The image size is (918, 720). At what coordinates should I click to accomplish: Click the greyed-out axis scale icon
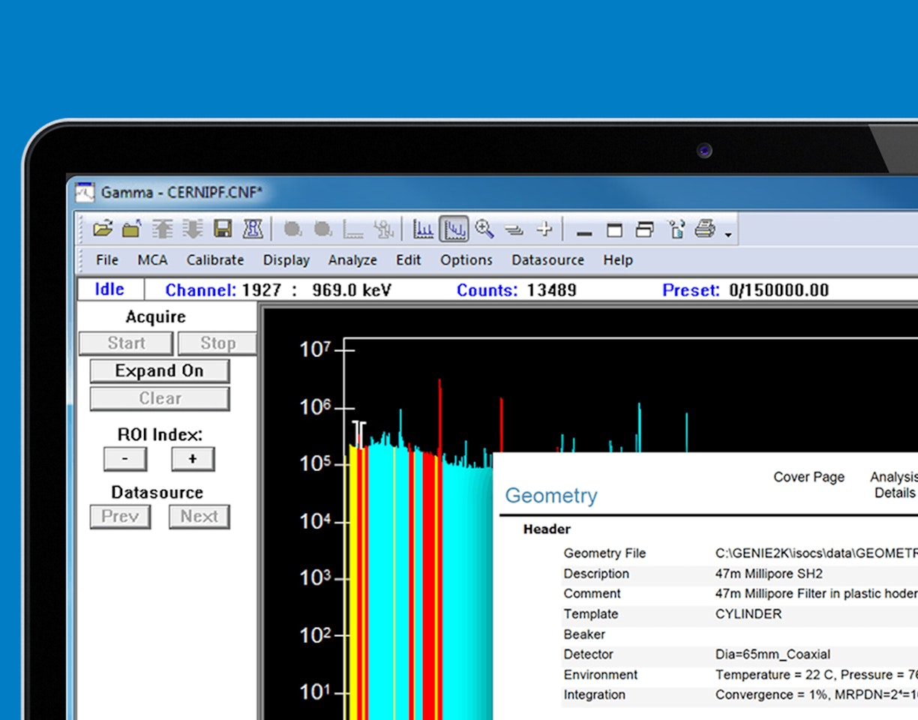tap(352, 229)
